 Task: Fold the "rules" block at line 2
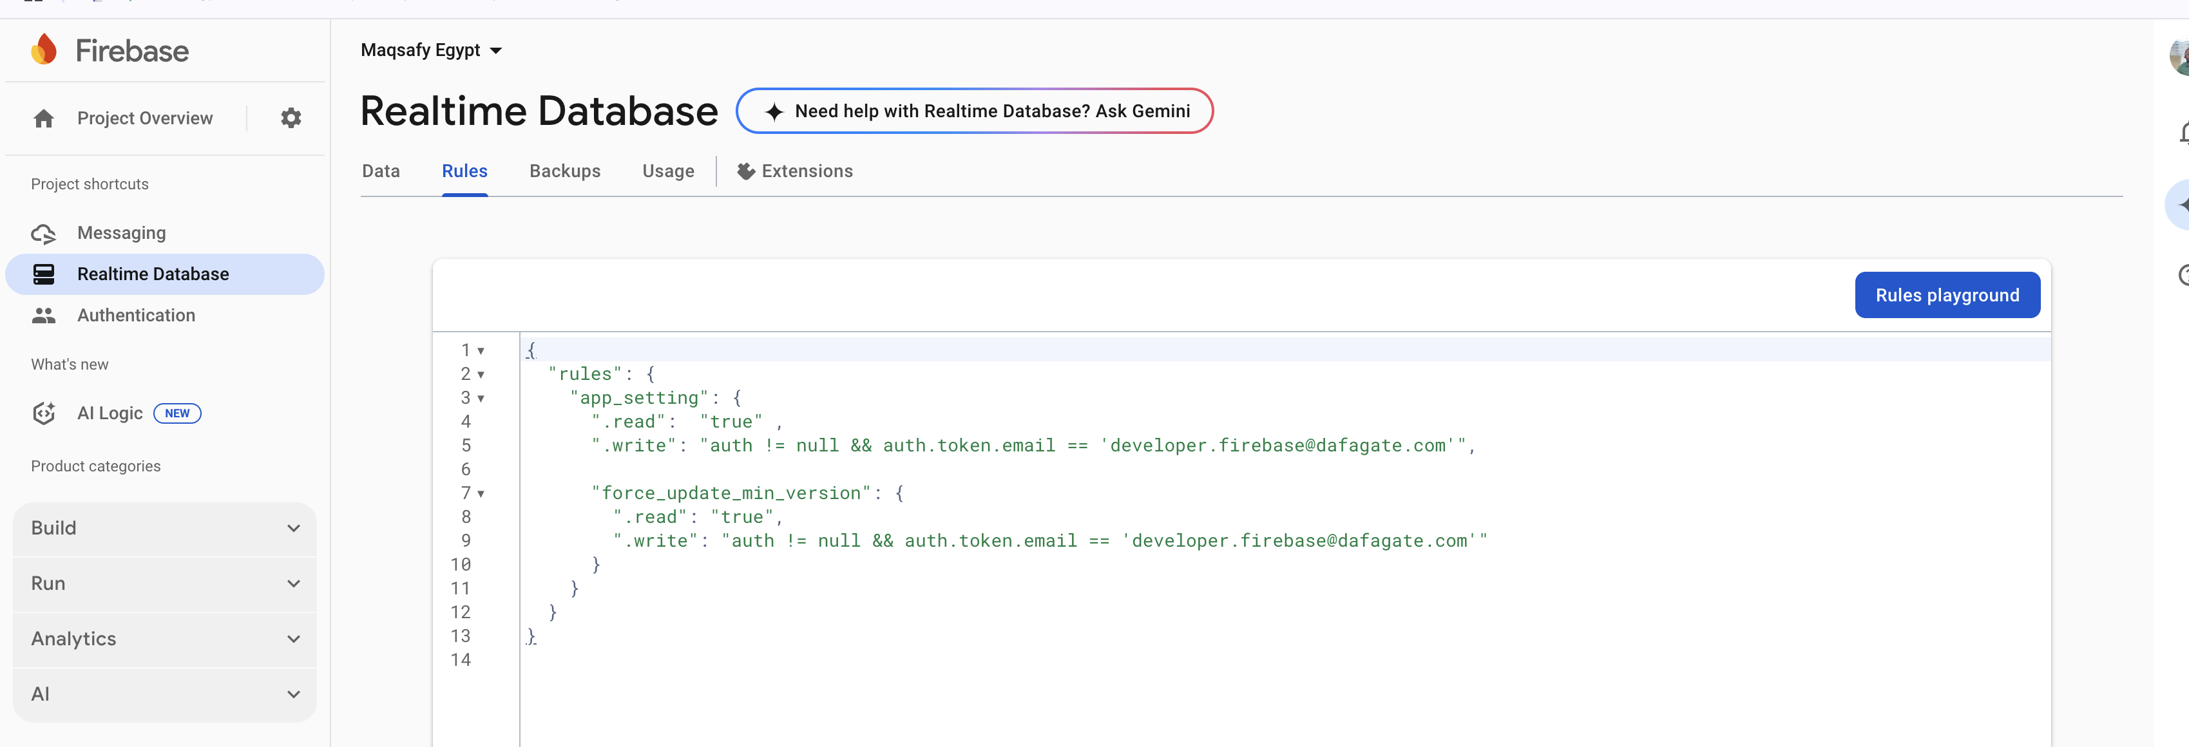pos(481,375)
